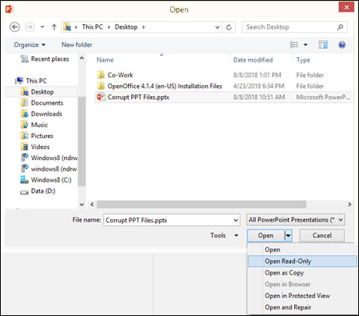Select the Open and Repair option

pos(288,307)
